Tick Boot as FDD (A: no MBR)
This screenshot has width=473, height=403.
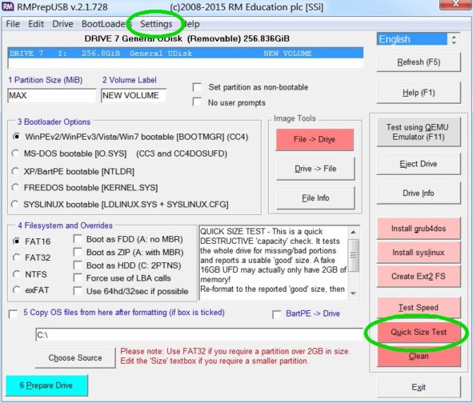[78, 239]
